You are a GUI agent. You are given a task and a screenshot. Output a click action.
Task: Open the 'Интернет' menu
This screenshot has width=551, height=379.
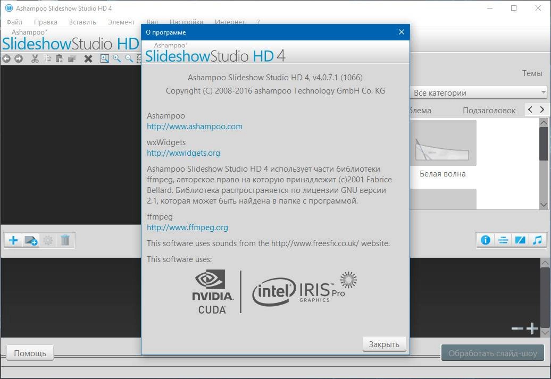(x=230, y=22)
